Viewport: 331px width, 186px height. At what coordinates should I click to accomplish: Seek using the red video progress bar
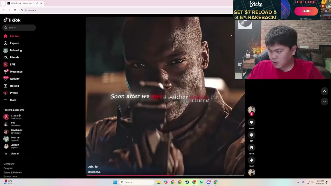tap(165, 175)
